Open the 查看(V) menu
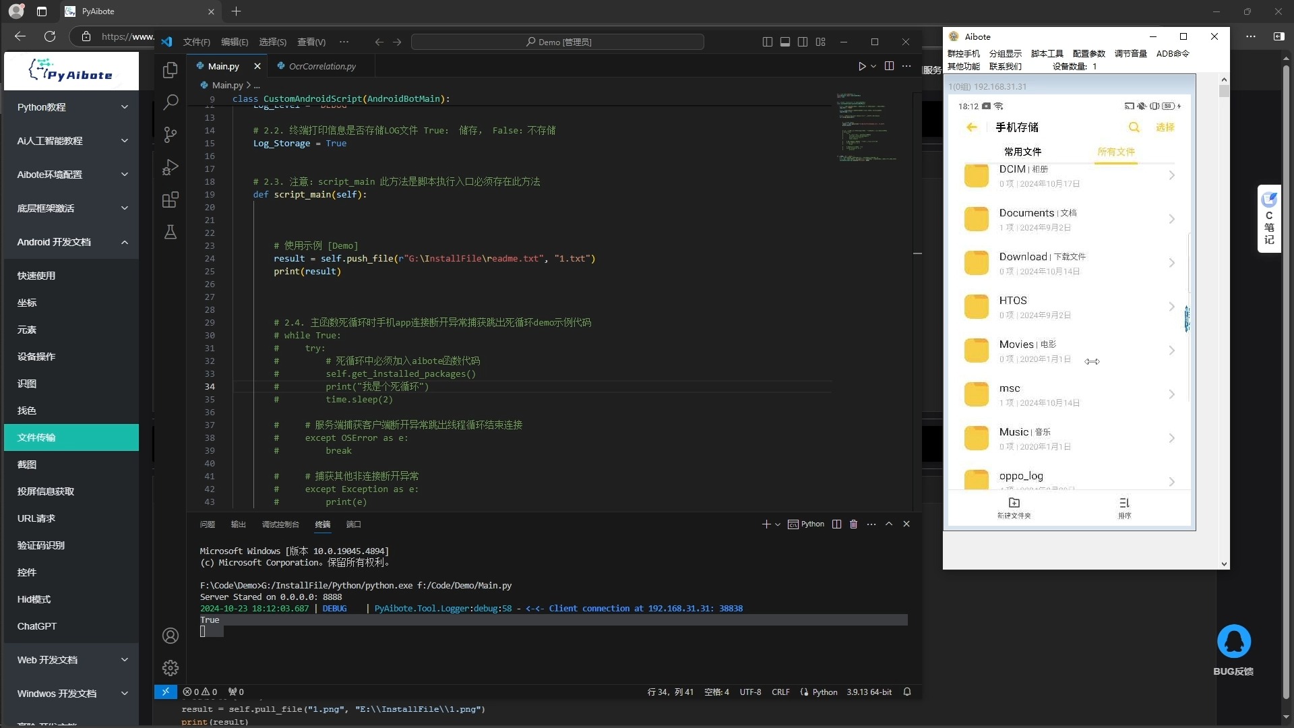The width and height of the screenshot is (1294, 728). click(311, 42)
